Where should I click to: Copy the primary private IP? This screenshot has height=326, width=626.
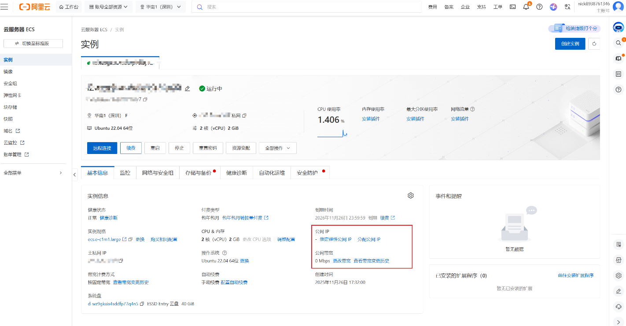click(121, 260)
